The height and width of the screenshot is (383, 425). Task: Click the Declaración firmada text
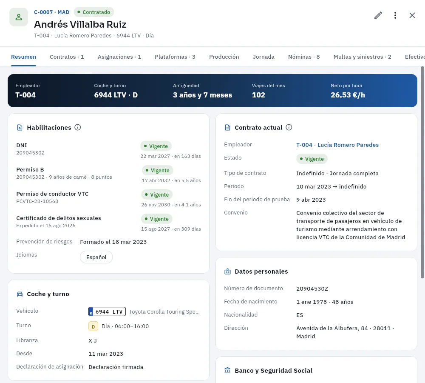coord(116,367)
